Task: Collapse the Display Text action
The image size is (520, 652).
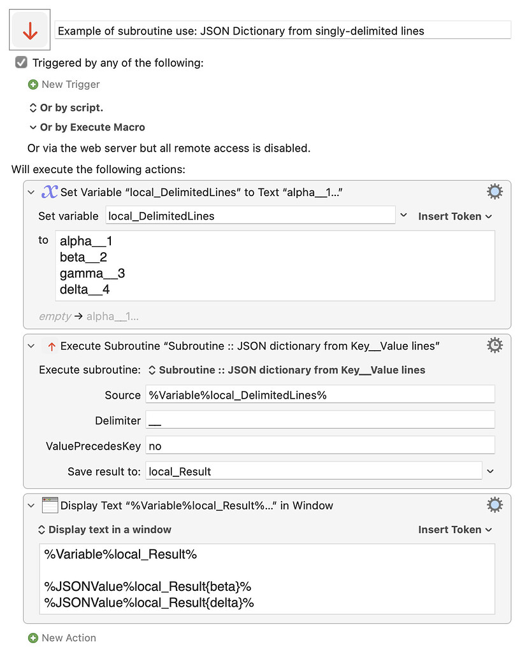Action: [x=31, y=506]
